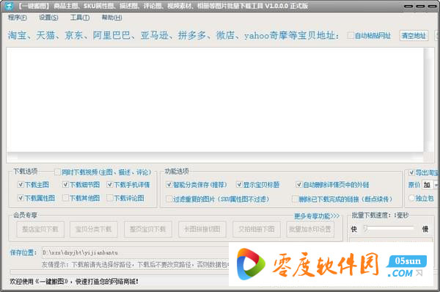Image resolution: width=440 pixels, height=292 pixels.
Task: Open the 设置(S) menu
Action: tap(48, 18)
